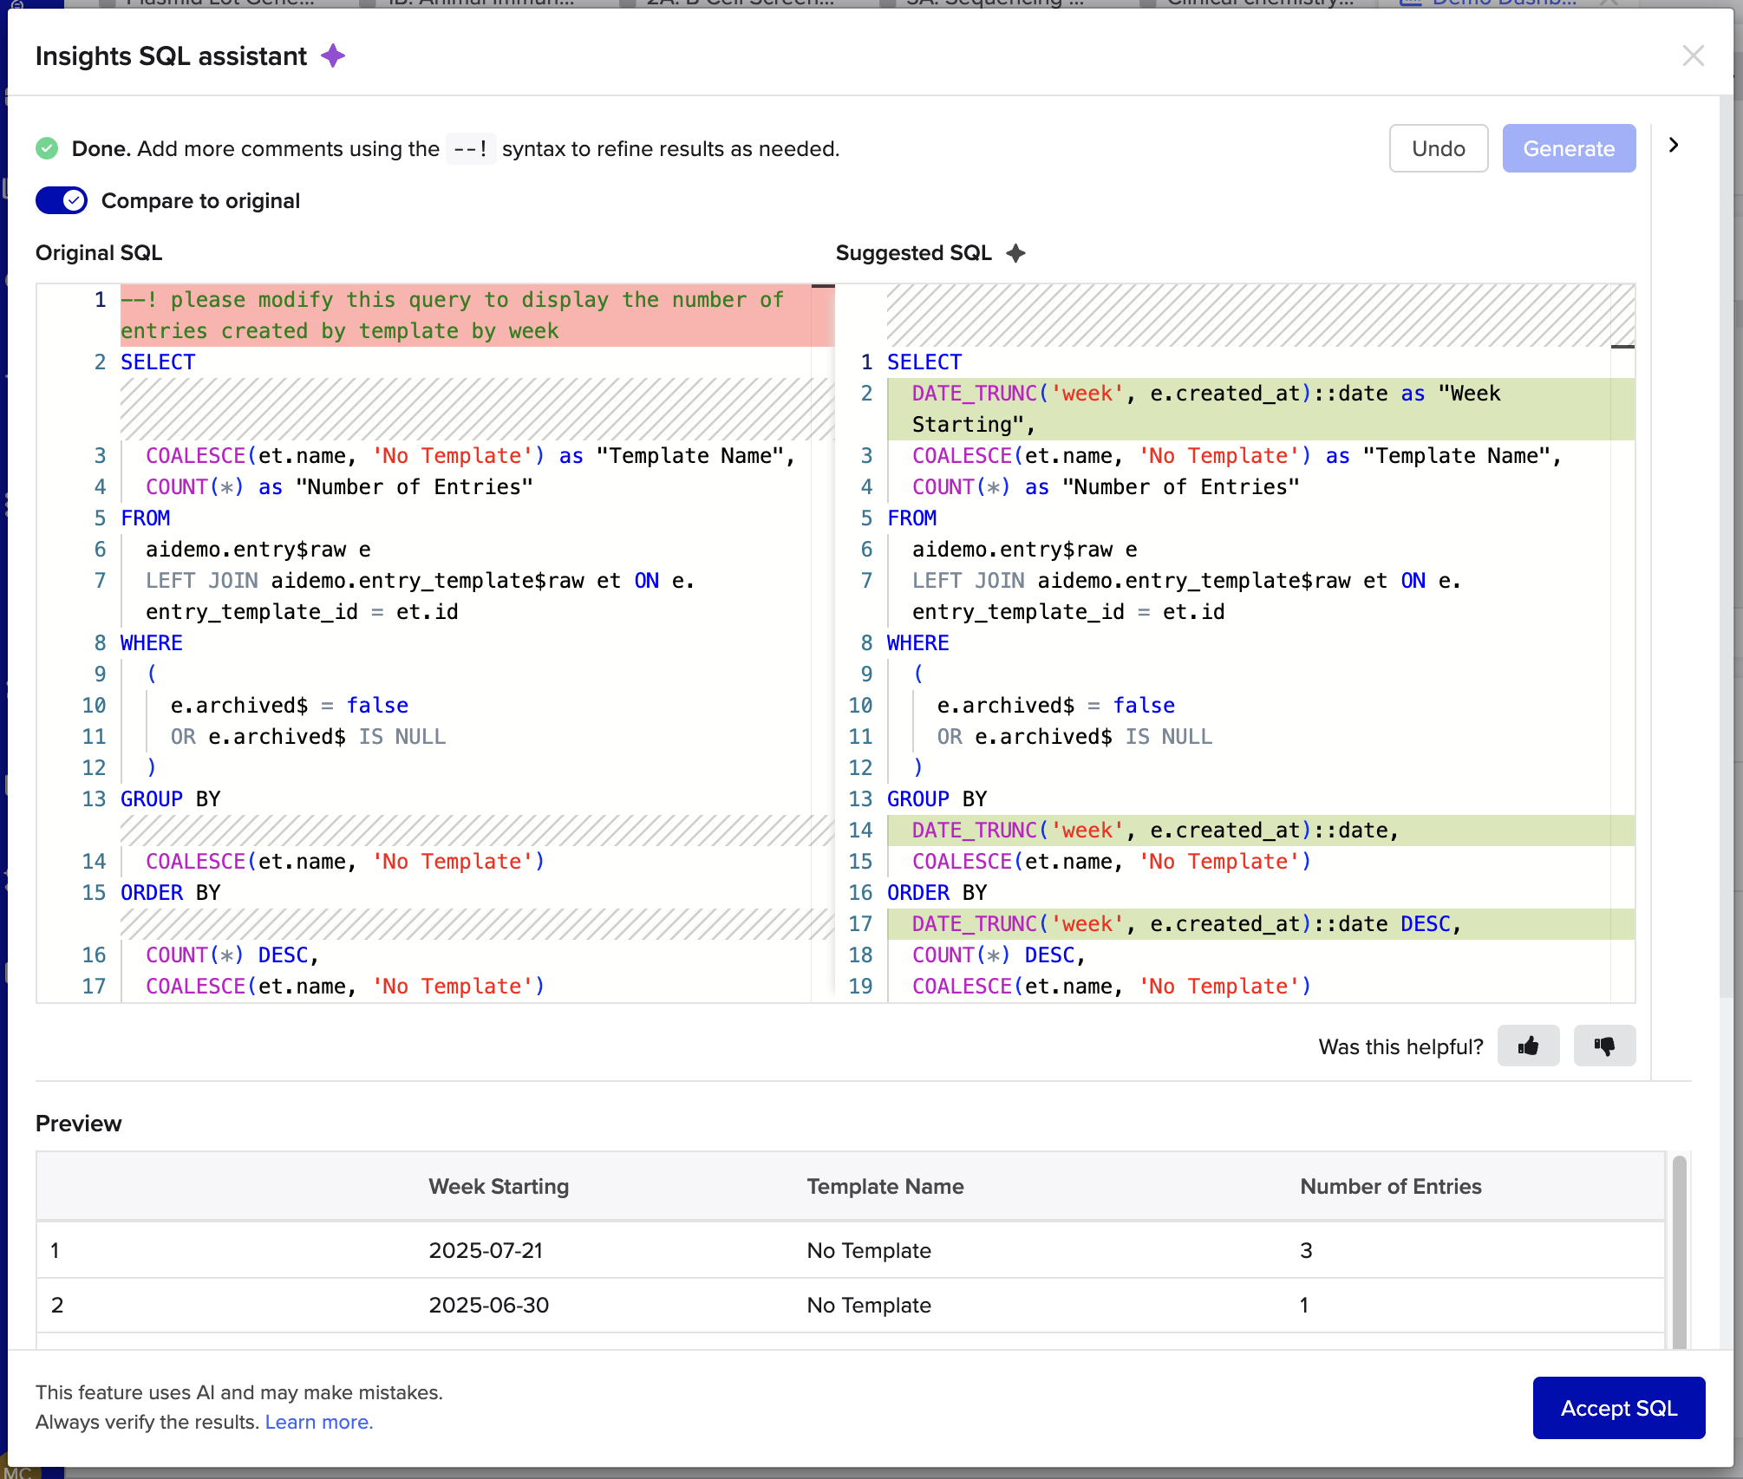Collapse the assistant panel with the right chevron
This screenshot has height=1479, width=1743.
1674,146
